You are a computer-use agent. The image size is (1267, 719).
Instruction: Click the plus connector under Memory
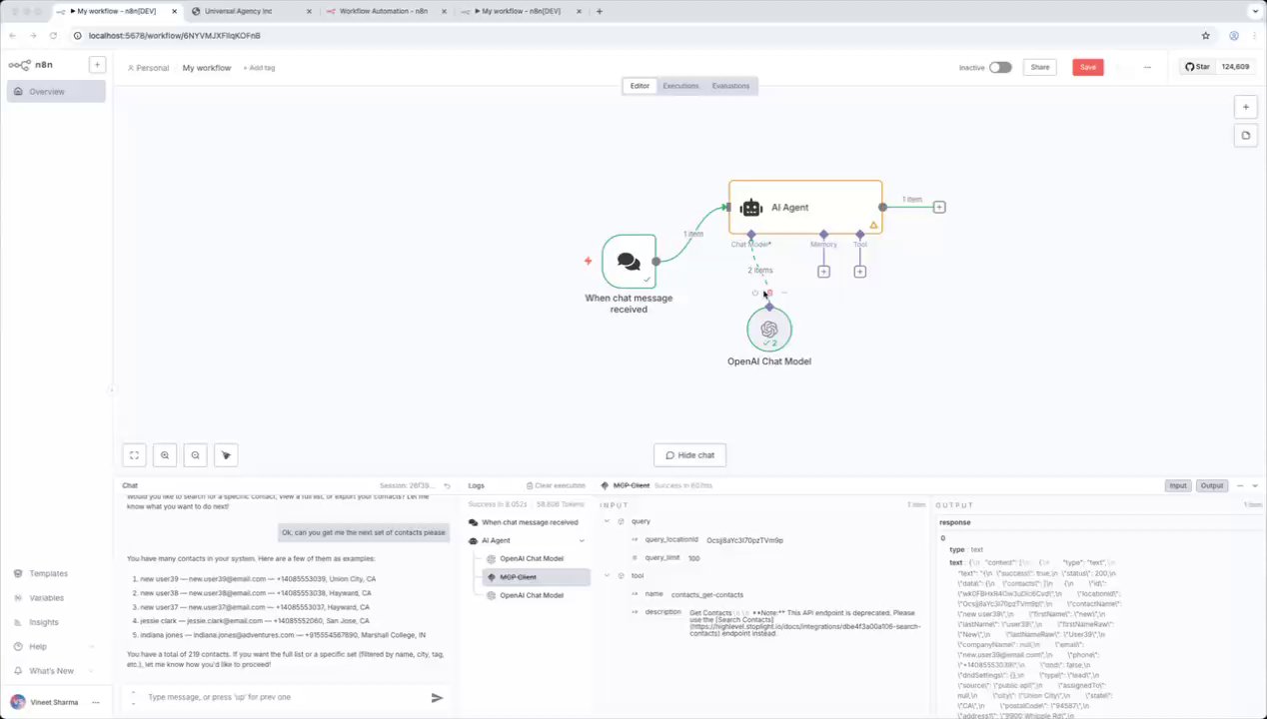click(823, 272)
